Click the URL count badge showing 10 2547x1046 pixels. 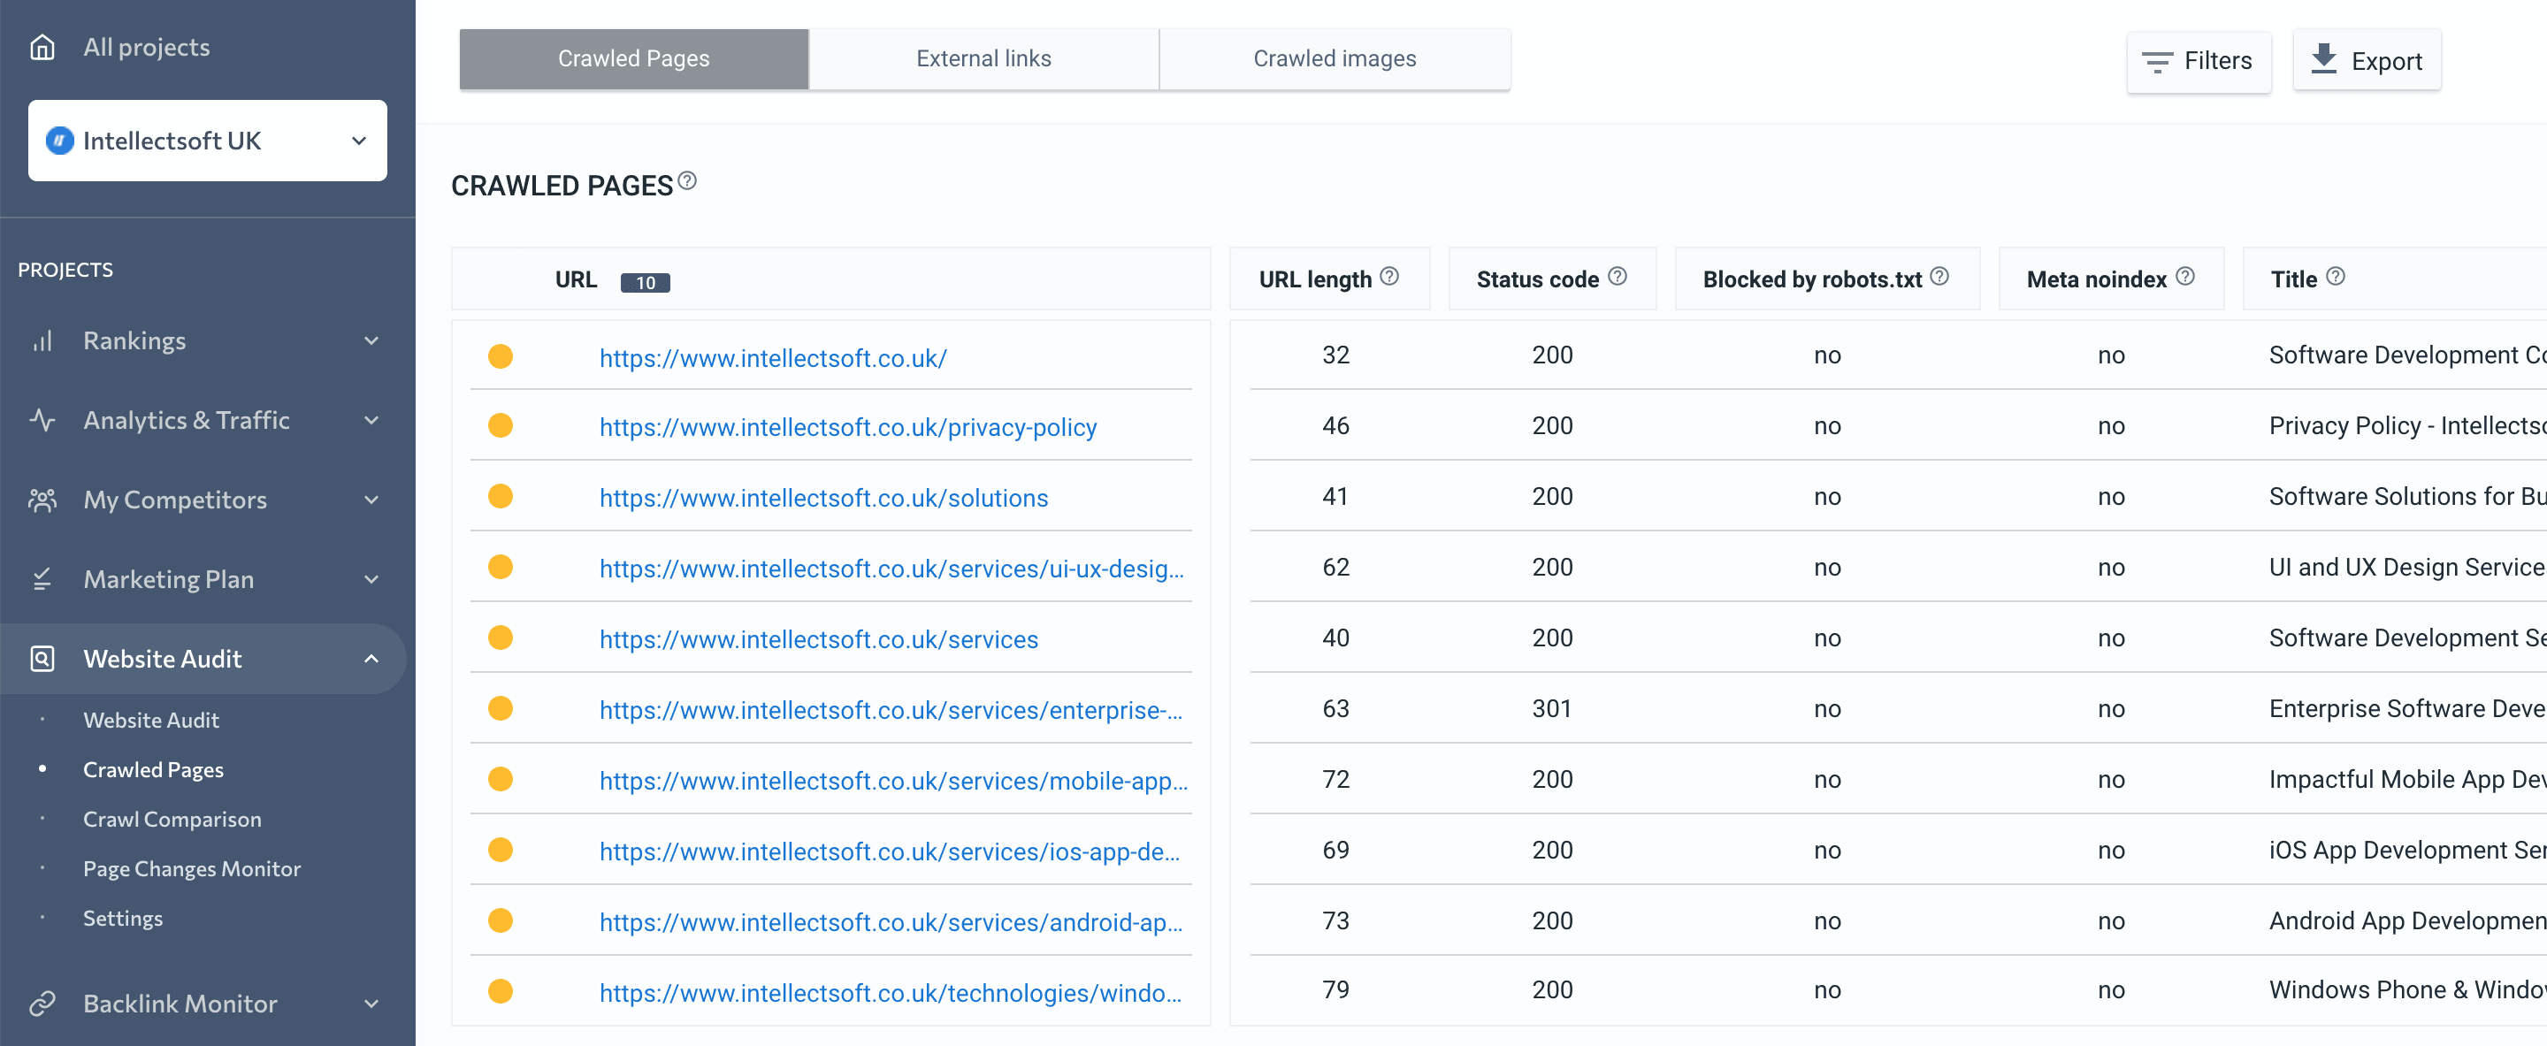point(645,283)
